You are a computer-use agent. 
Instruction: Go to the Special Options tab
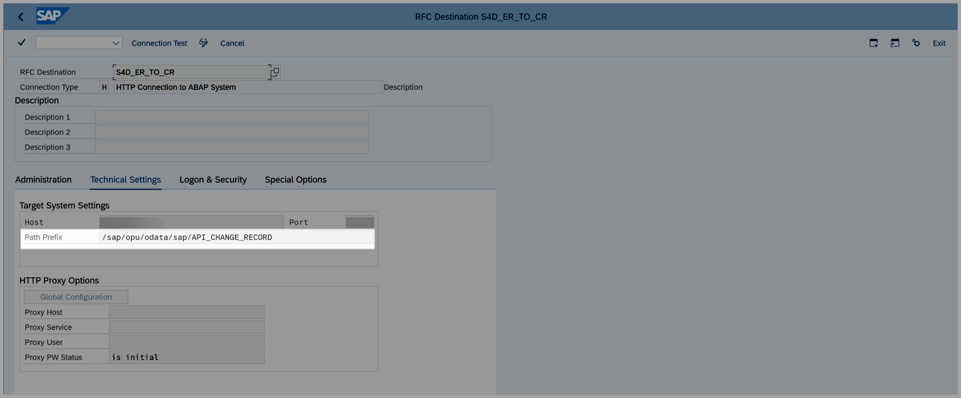pos(295,180)
